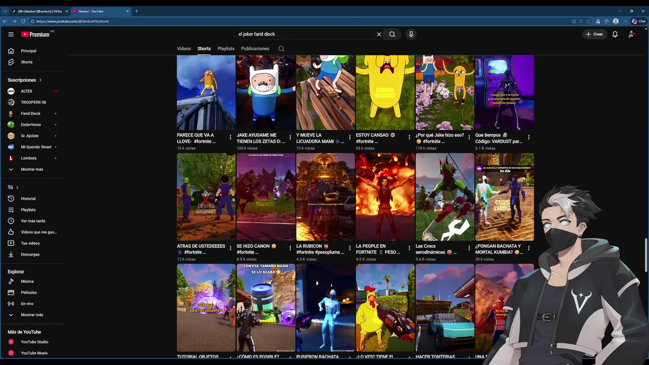Switch to the Publicaciones channel tab
The image size is (649, 365).
click(255, 49)
